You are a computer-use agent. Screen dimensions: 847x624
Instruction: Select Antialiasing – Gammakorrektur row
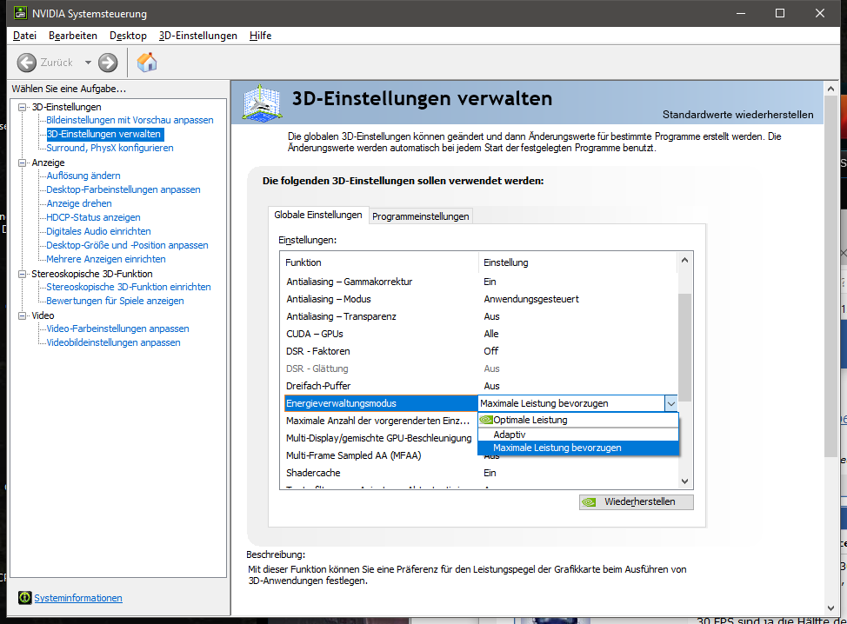tap(480, 282)
